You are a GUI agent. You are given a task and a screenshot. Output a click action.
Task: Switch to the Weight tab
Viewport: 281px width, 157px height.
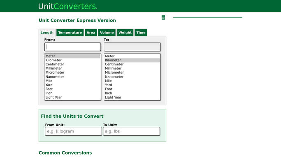(125, 33)
